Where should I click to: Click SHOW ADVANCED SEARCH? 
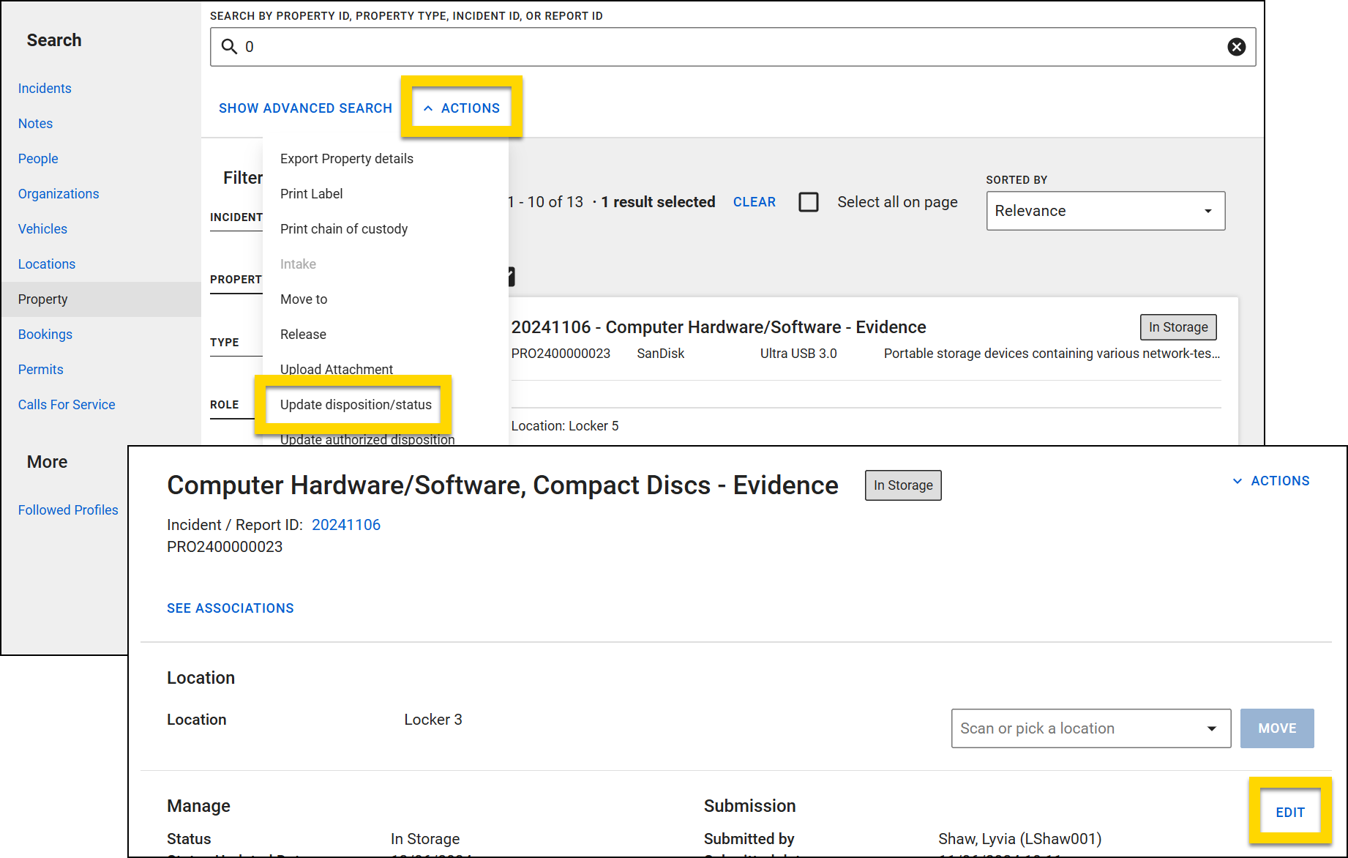305,108
